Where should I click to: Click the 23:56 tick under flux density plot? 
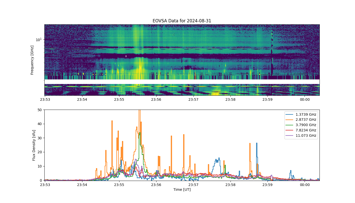(156, 185)
